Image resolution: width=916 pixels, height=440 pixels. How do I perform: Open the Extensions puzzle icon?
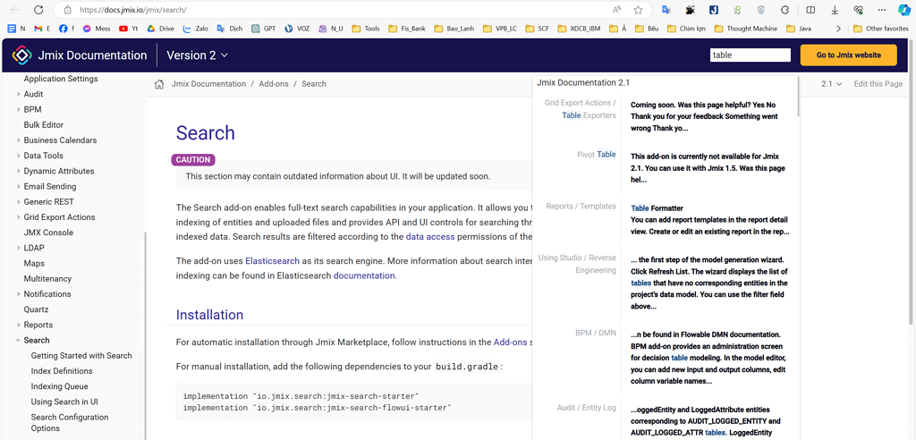(x=785, y=10)
